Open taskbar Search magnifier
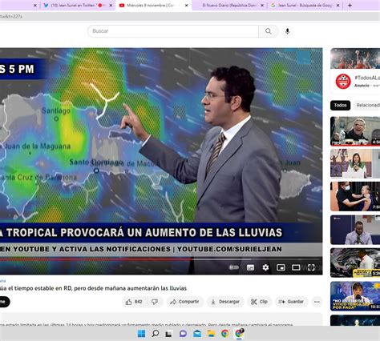The width and height of the screenshot is (380, 341). [x=156, y=334]
